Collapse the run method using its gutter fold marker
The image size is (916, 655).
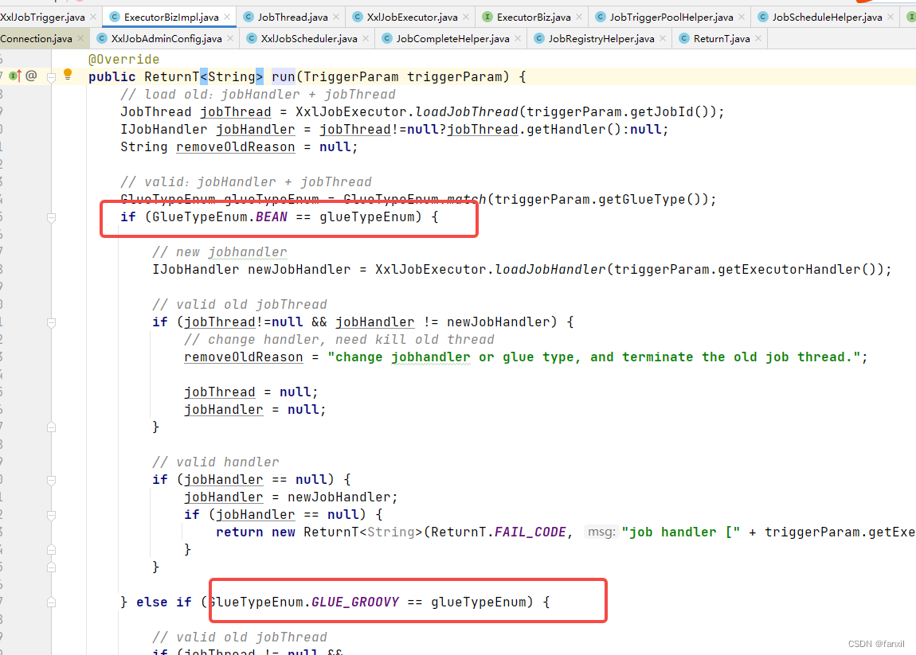[x=51, y=77]
